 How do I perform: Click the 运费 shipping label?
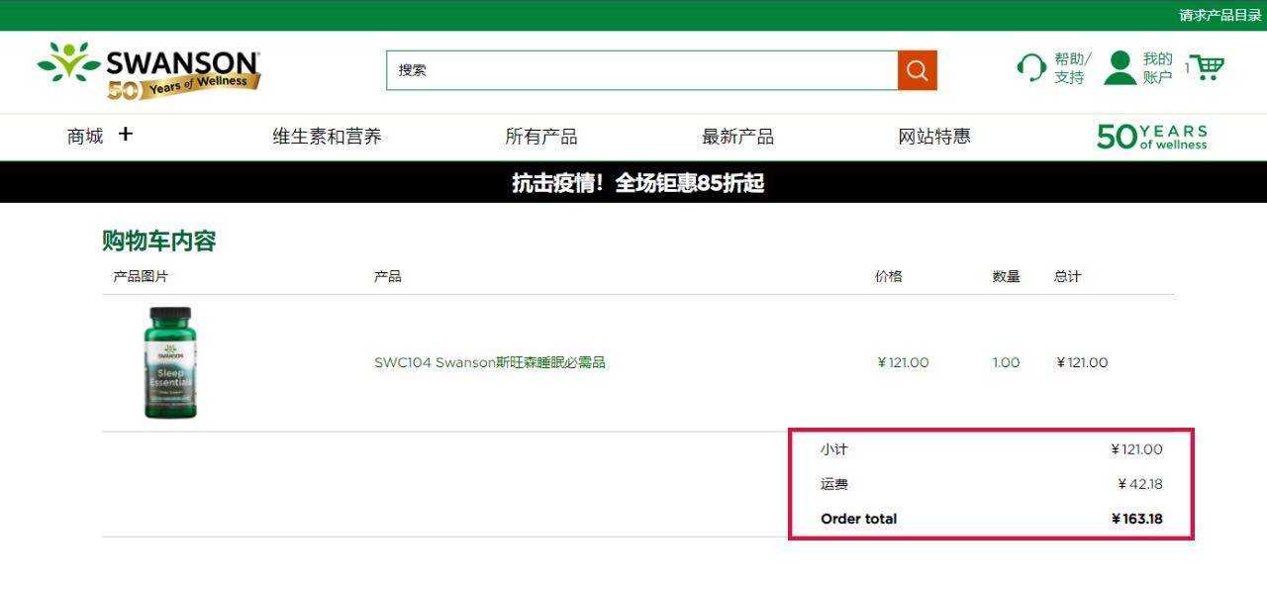(834, 484)
